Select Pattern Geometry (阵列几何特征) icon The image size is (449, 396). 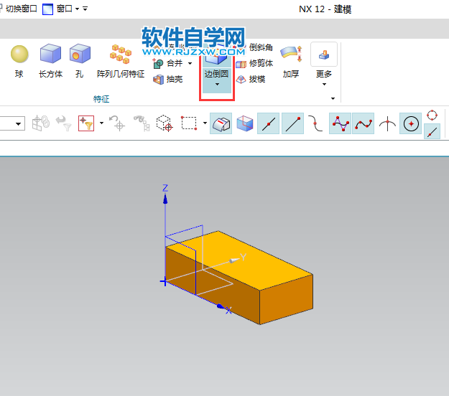pyautogui.click(x=121, y=54)
